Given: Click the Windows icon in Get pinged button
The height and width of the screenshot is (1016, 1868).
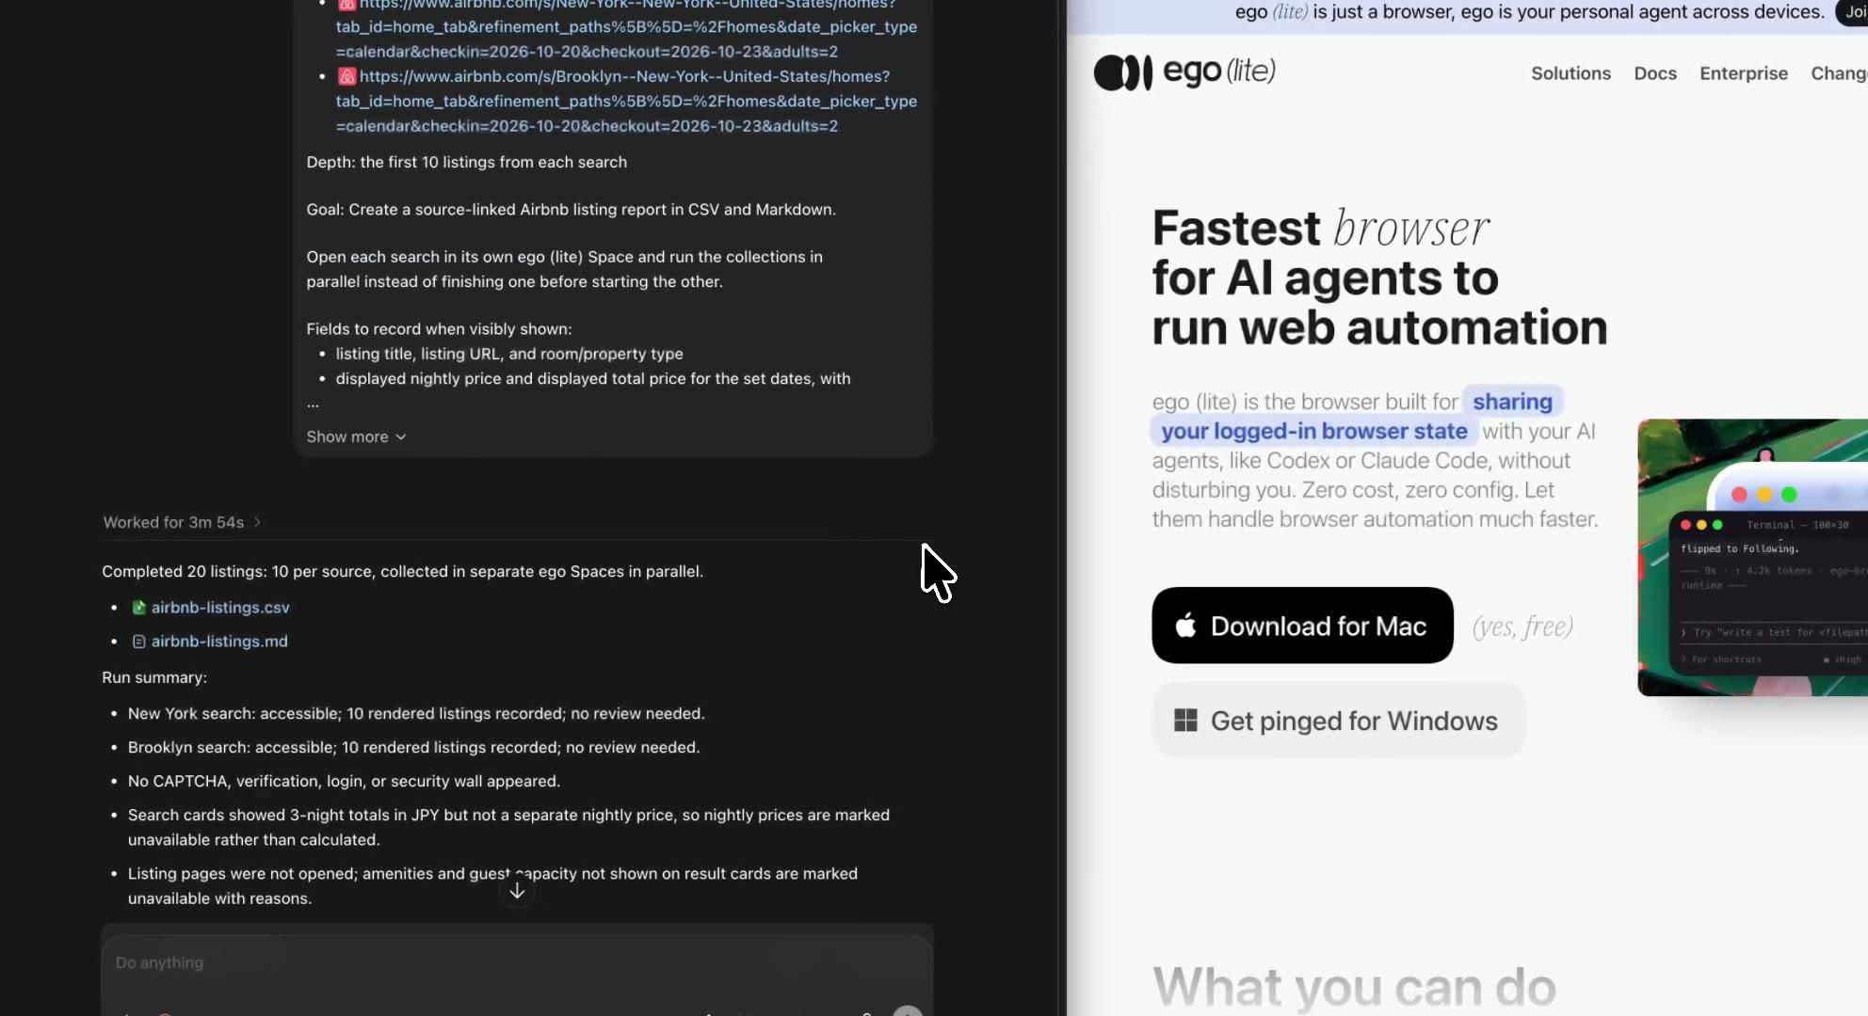Looking at the screenshot, I should [1185, 721].
